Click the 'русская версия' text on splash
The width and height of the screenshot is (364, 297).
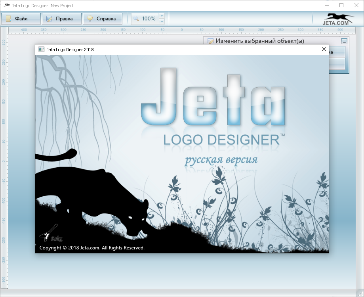click(x=221, y=160)
